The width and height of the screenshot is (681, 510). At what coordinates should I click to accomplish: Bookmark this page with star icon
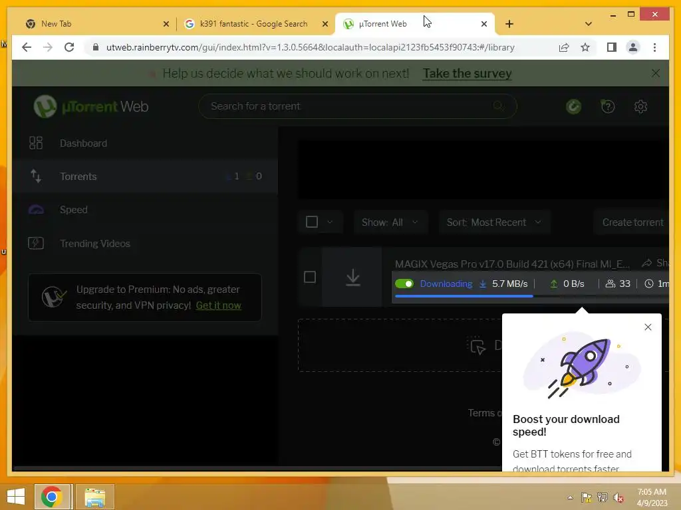click(585, 47)
